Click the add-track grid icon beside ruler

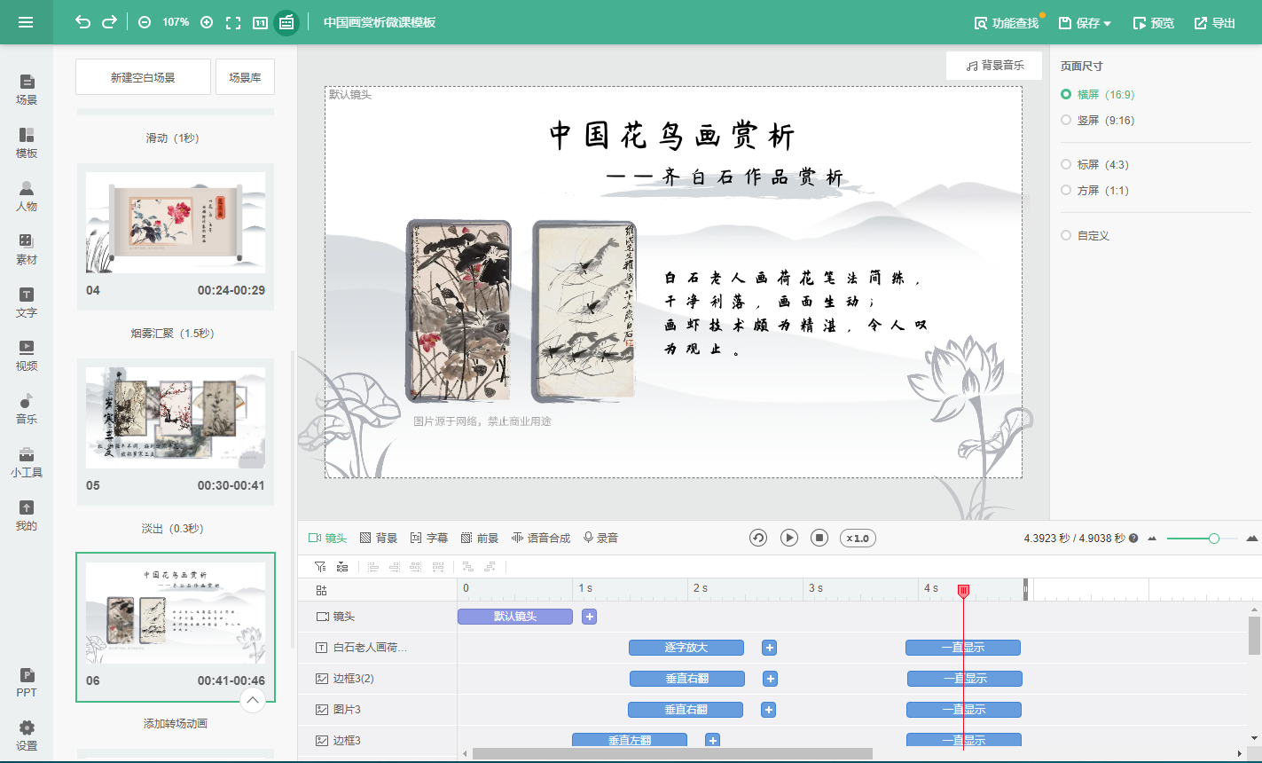coord(321,590)
